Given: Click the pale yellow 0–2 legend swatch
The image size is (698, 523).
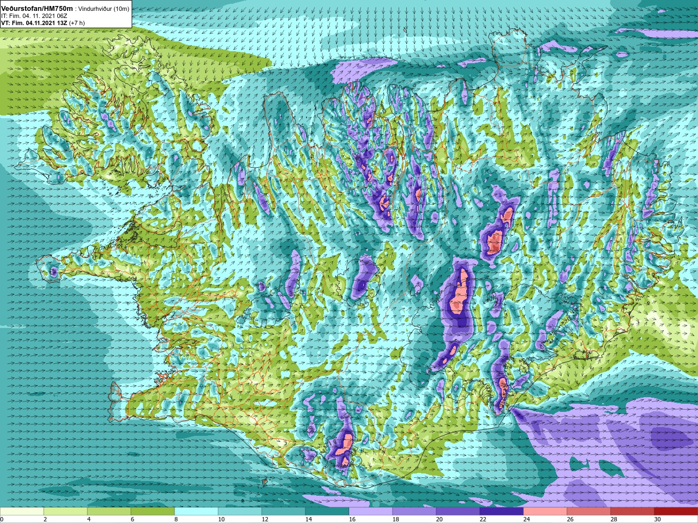Looking at the screenshot, I should pos(22,512).
